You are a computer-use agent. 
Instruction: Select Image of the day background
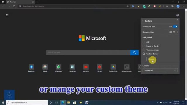pos(144,46)
